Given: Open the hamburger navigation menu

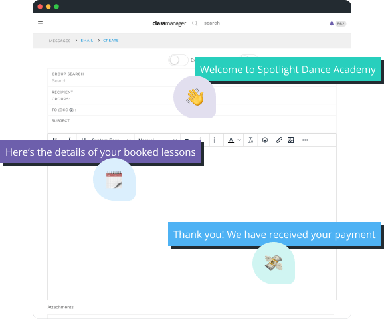Looking at the screenshot, I should tap(40, 23).
